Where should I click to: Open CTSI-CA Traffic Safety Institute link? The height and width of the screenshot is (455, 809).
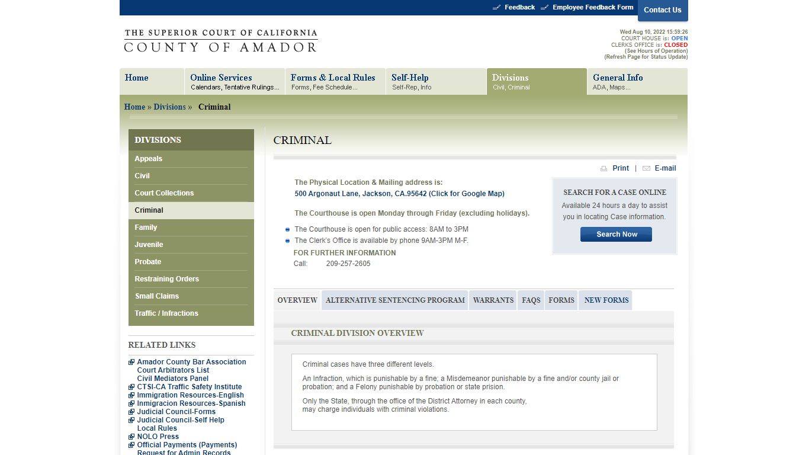click(190, 387)
